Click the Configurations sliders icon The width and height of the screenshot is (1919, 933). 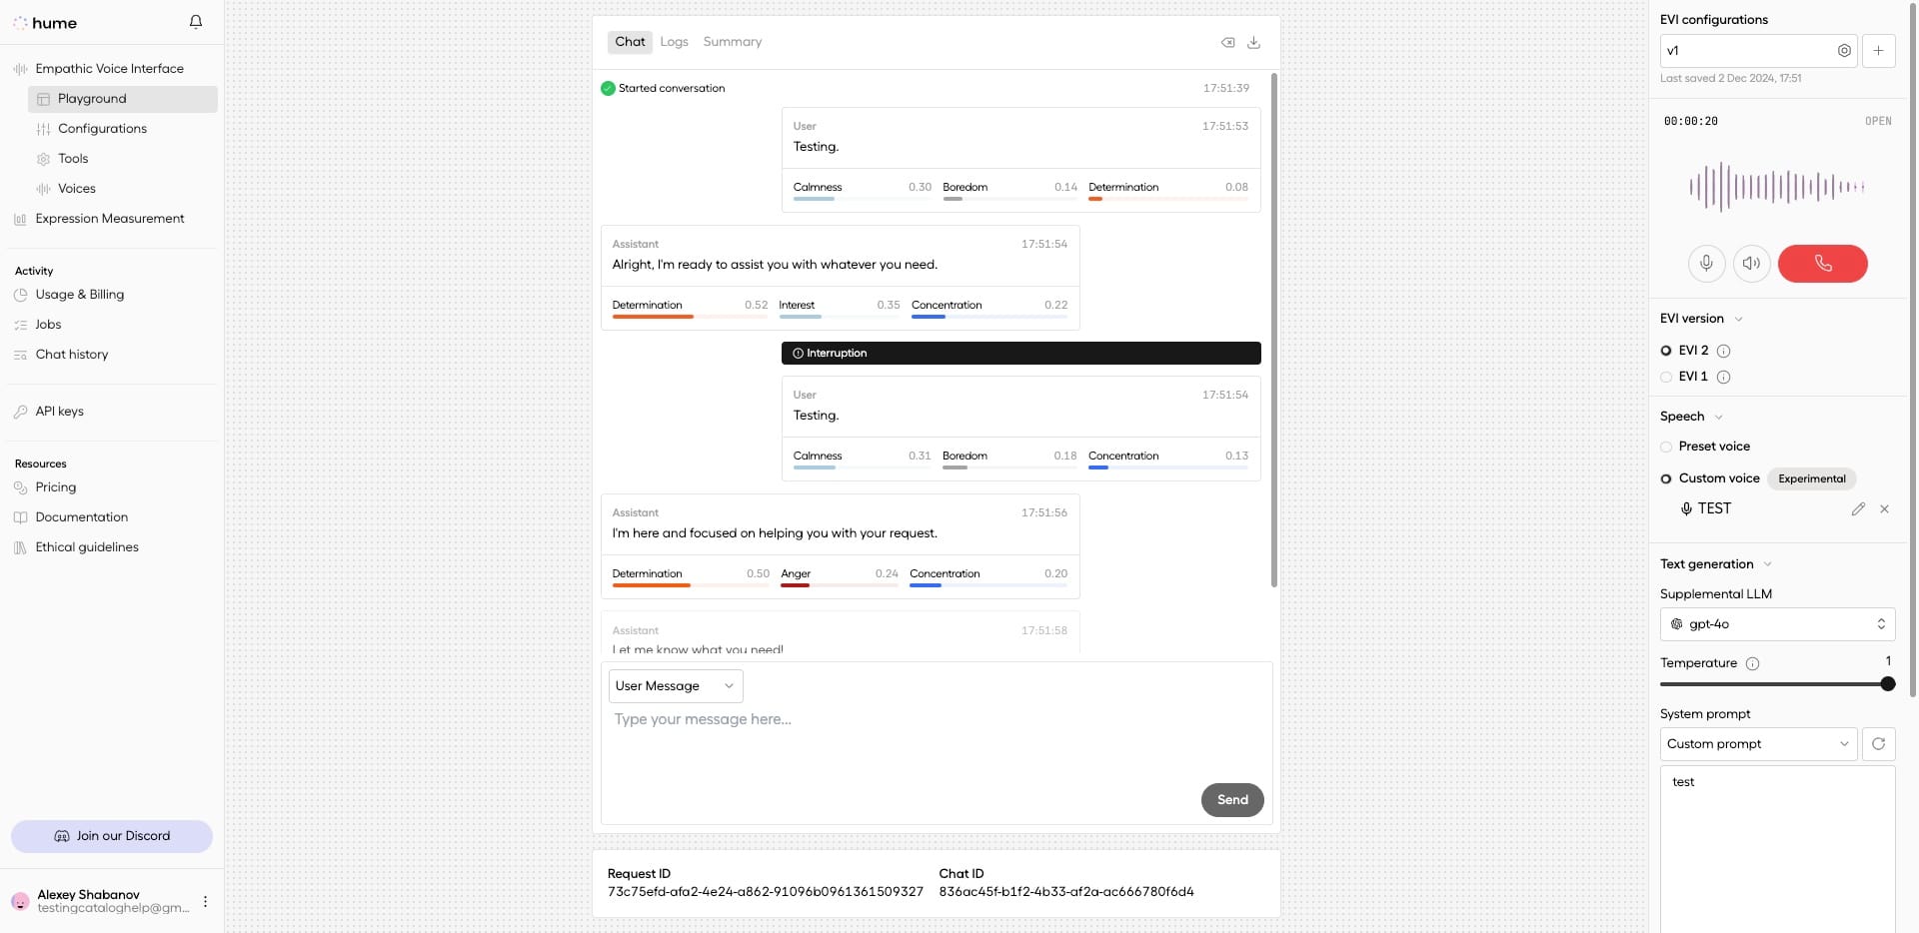click(x=43, y=129)
